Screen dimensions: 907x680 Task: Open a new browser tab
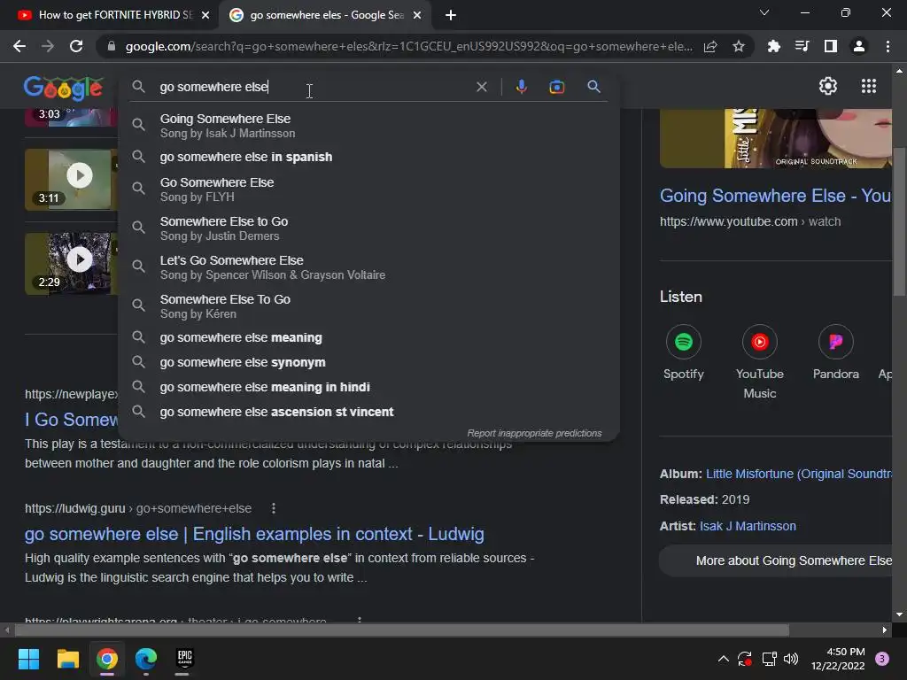click(x=451, y=15)
